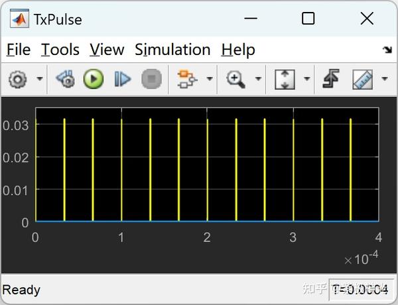Toggle the Triggers icon
This screenshot has width=398, height=305.
click(331, 79)
